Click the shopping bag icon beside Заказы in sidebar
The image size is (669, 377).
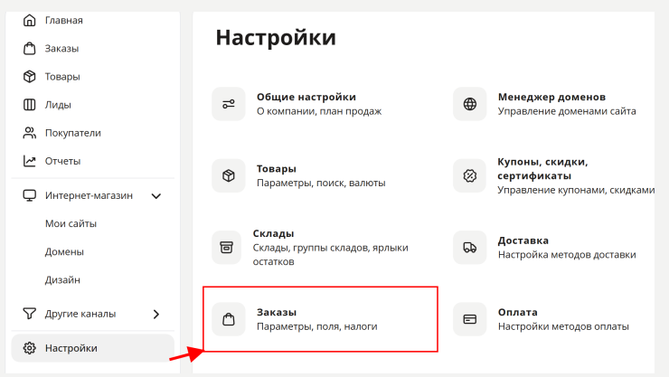tap(30, 48)
